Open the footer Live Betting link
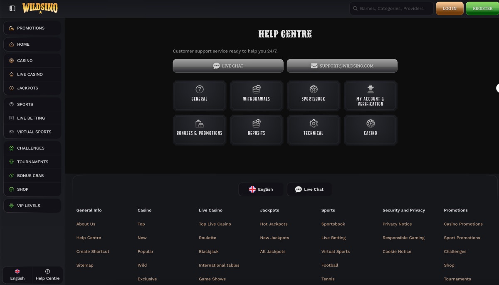Image resolution: width=499 pixels, height=285 pixels. tap(333, 238)
